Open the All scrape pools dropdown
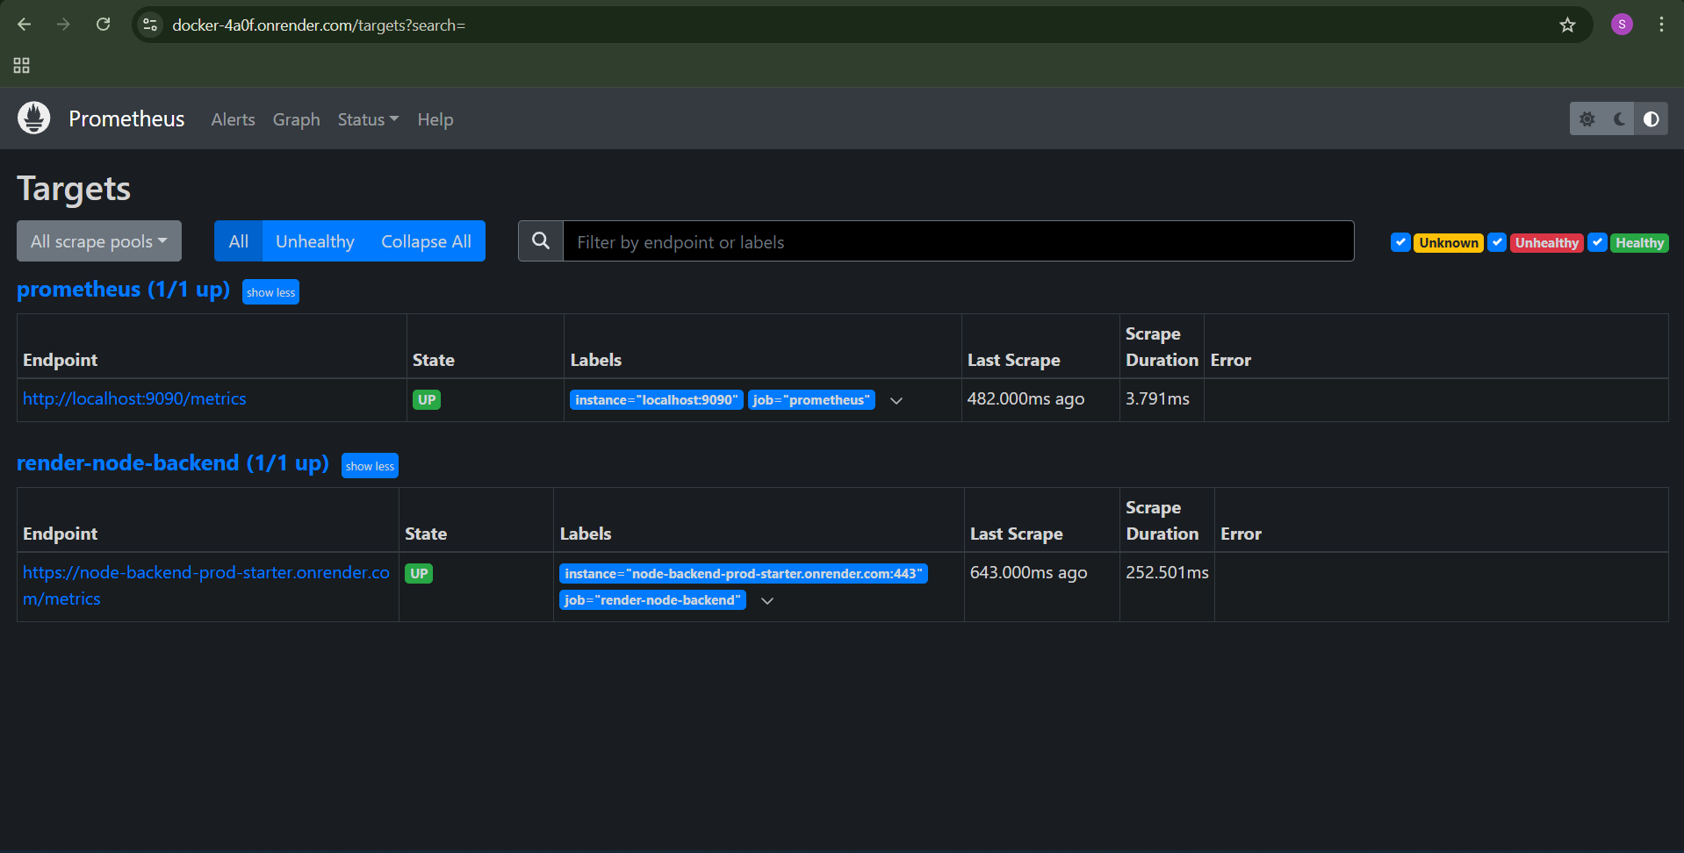This screenshot has width=1684, height=853. pos(99,241)
